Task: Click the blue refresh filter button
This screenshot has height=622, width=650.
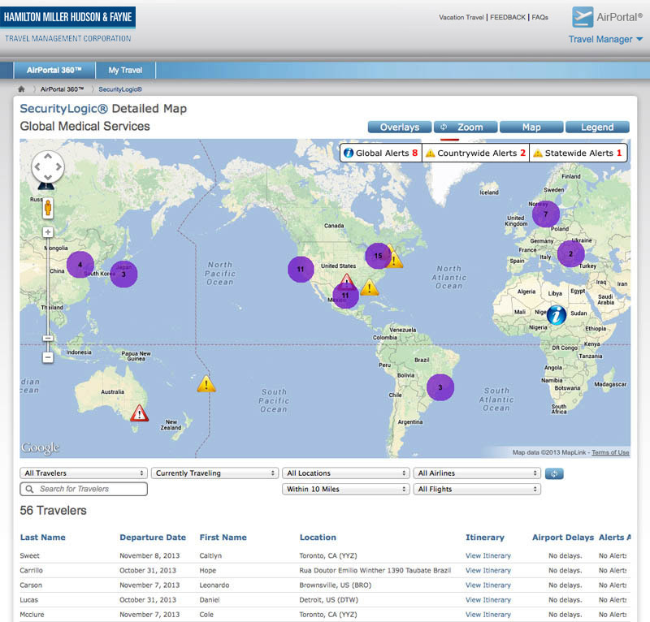Action: tap(554, 473)
